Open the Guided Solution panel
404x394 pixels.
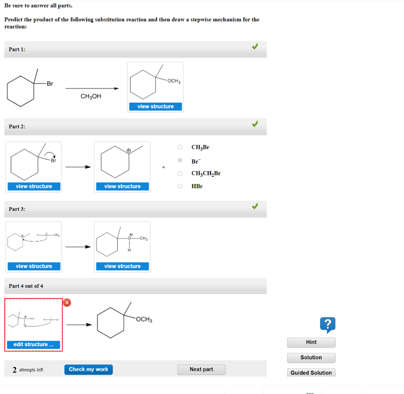click(x=311, y=372)
